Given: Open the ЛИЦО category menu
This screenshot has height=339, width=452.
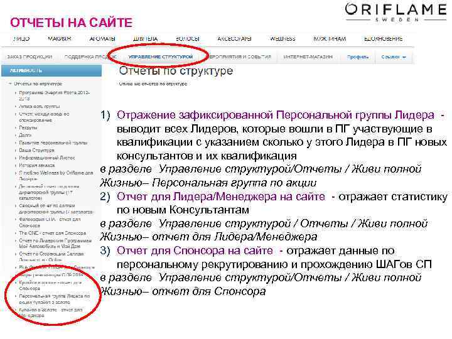Looking at the screenshot, I should (21, 39).
